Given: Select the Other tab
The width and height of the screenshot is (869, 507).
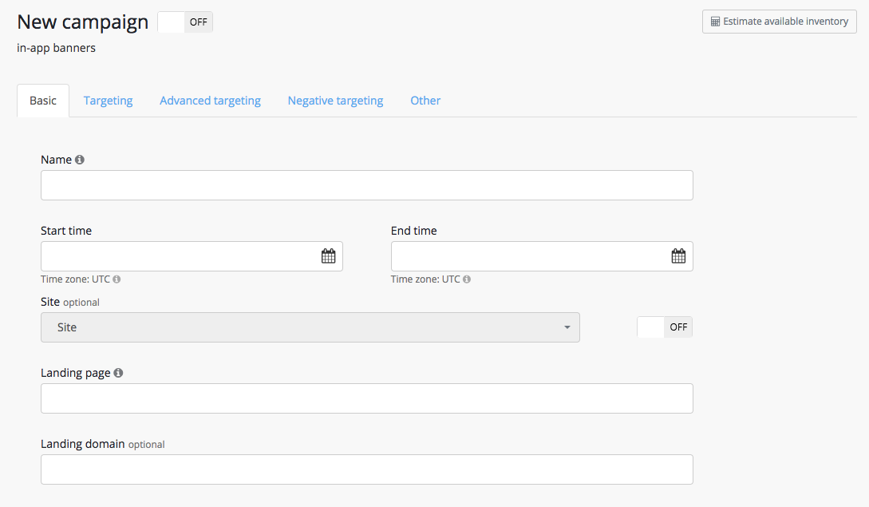Looking at the screenshot, I should pyautogui.click(x=425, y=101).
